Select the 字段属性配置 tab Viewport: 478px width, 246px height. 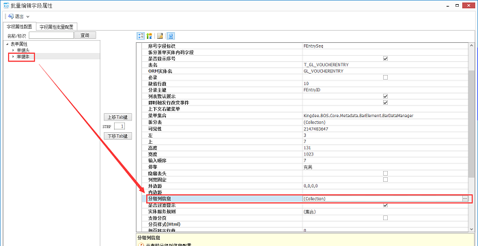pyautogui.click(x=19, y=27)
